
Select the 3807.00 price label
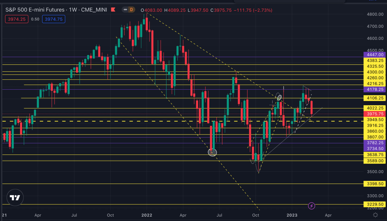coord(374,137)
